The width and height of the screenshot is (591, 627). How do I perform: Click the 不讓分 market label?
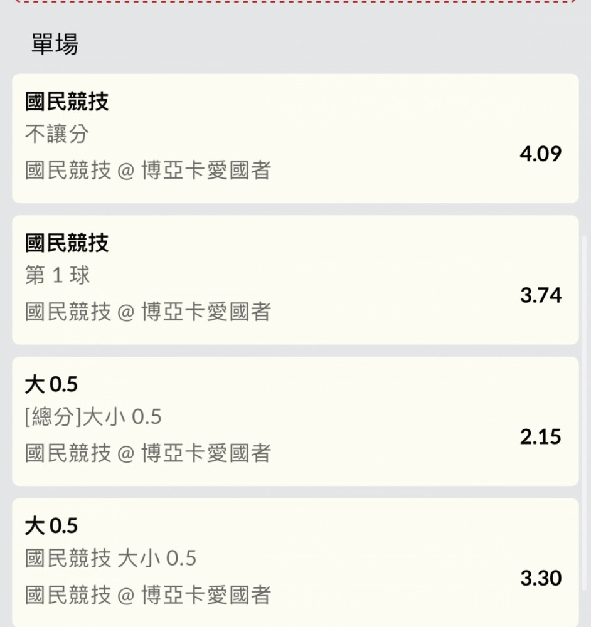click(57, 134)
